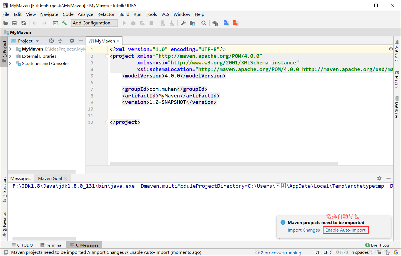Toggle tool window buttons icon bottom-left
401x256 pixels.
[x=6, y=252]
